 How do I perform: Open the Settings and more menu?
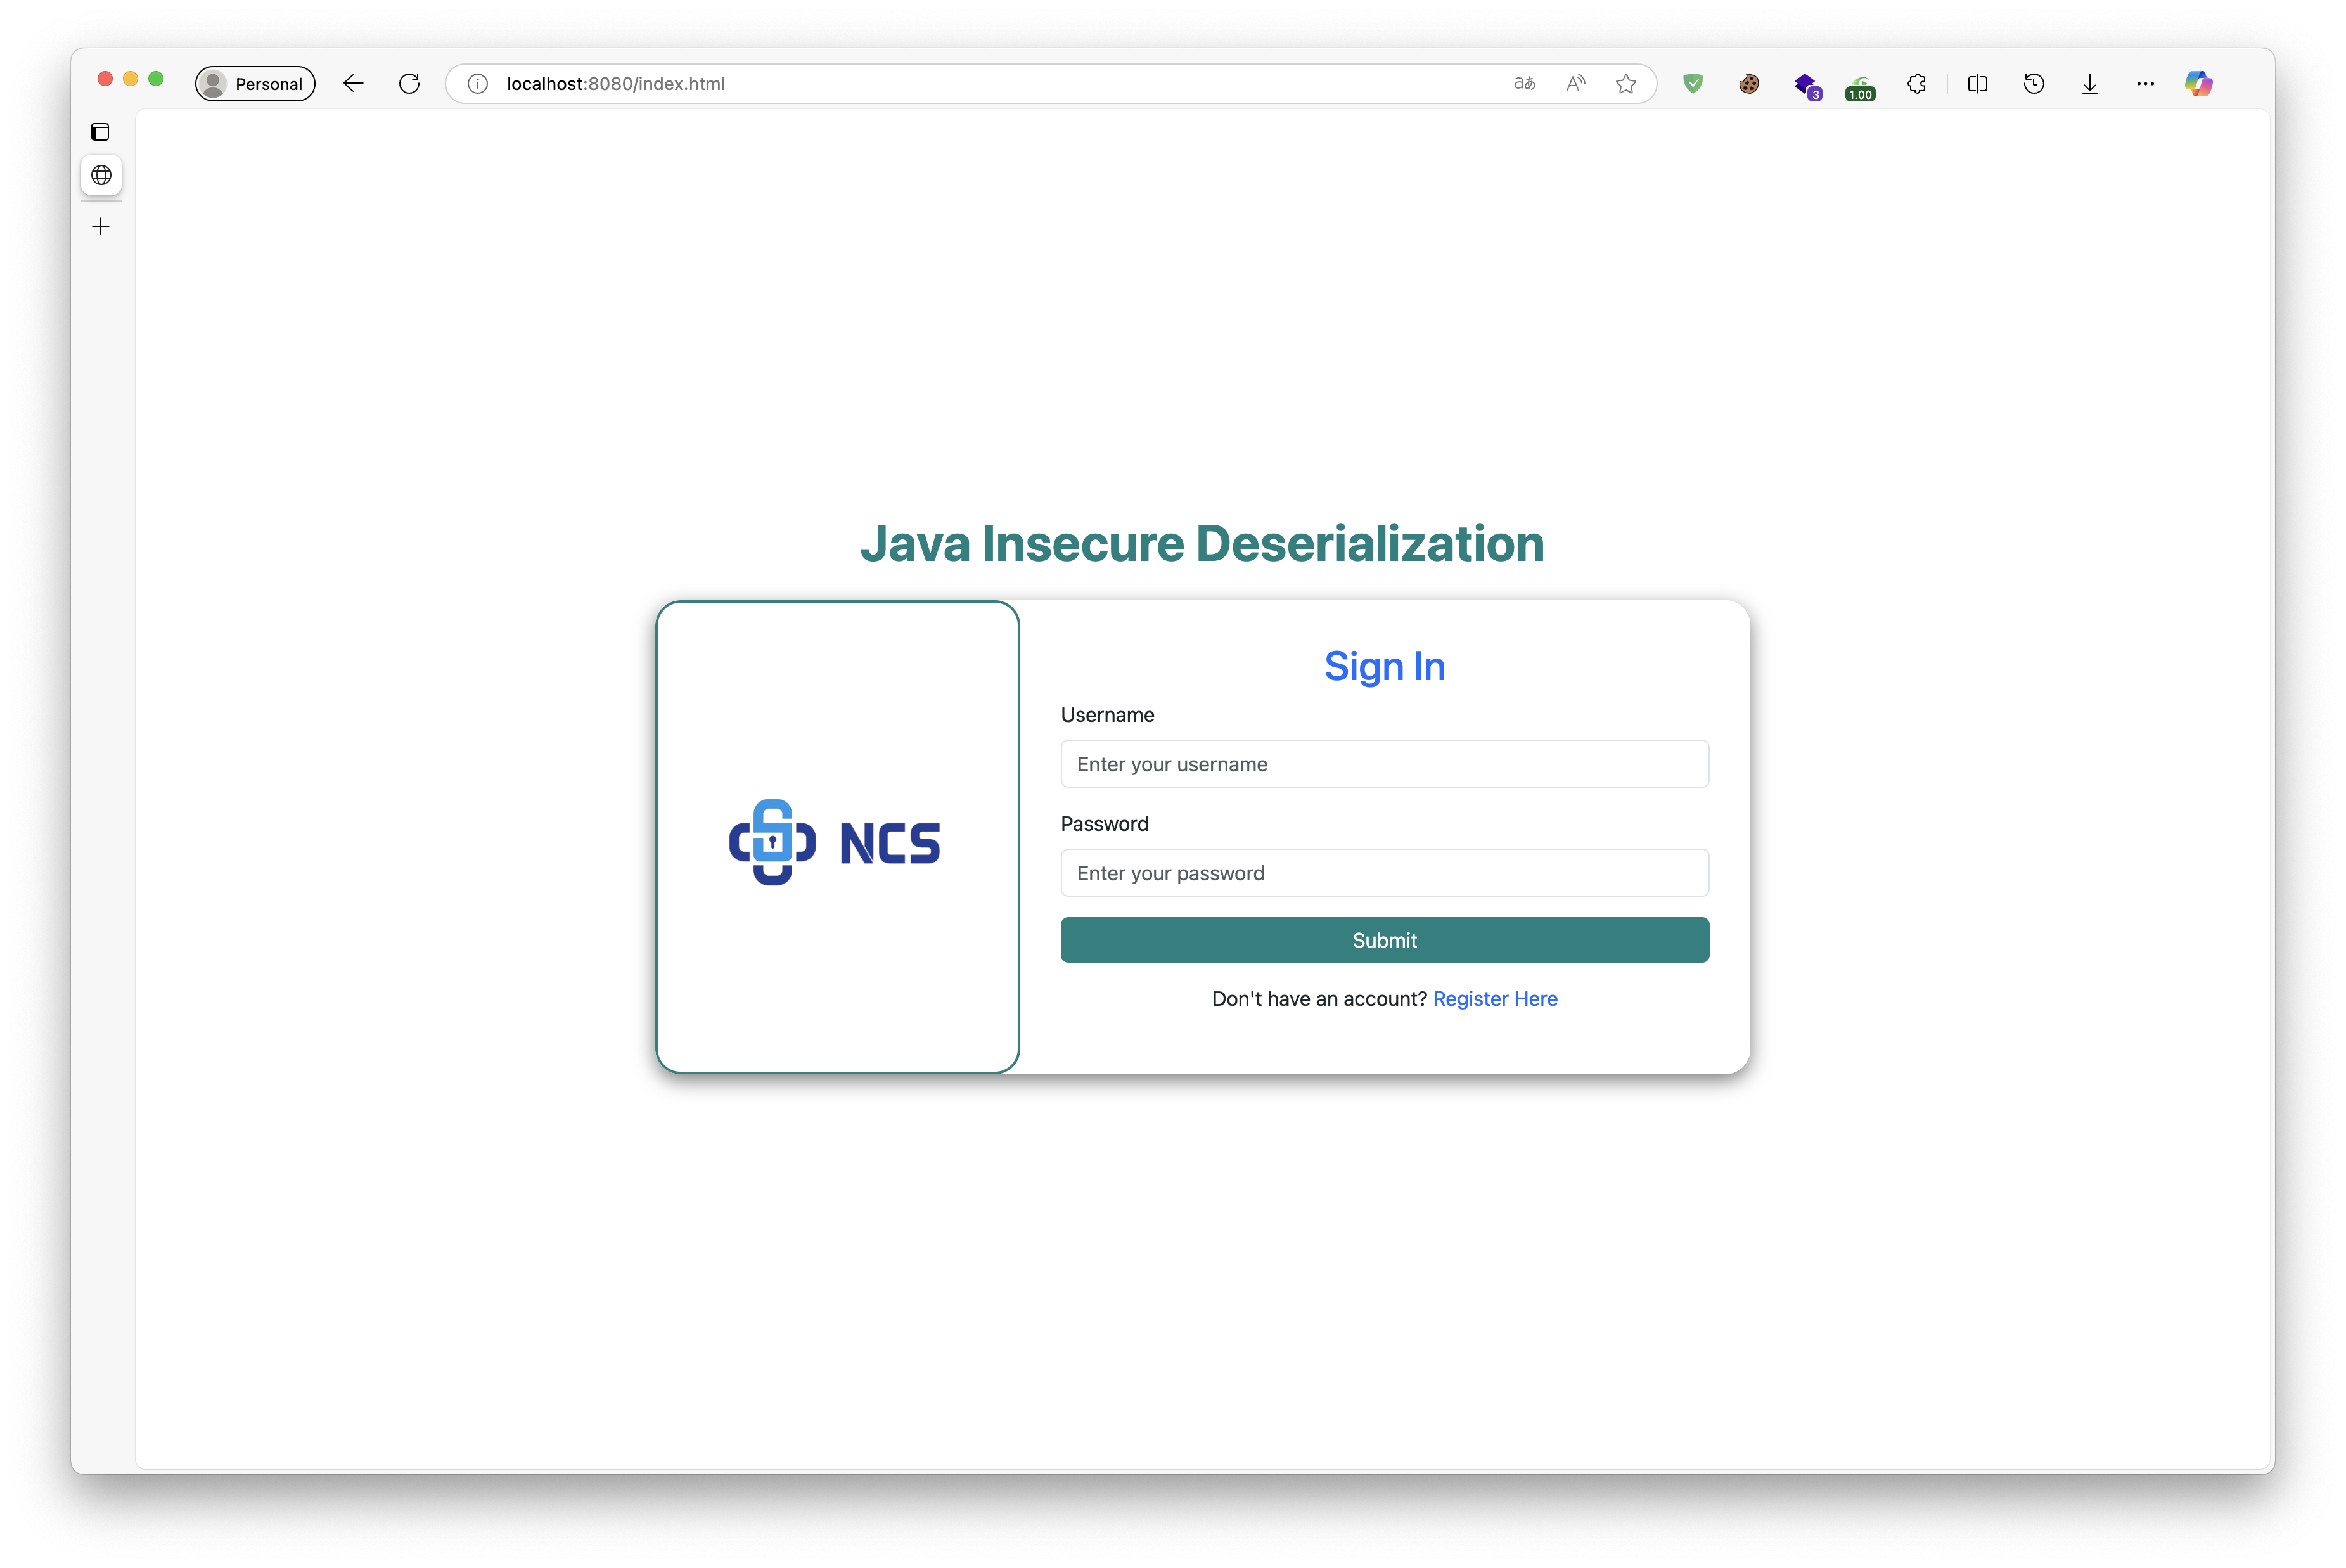2145,83
